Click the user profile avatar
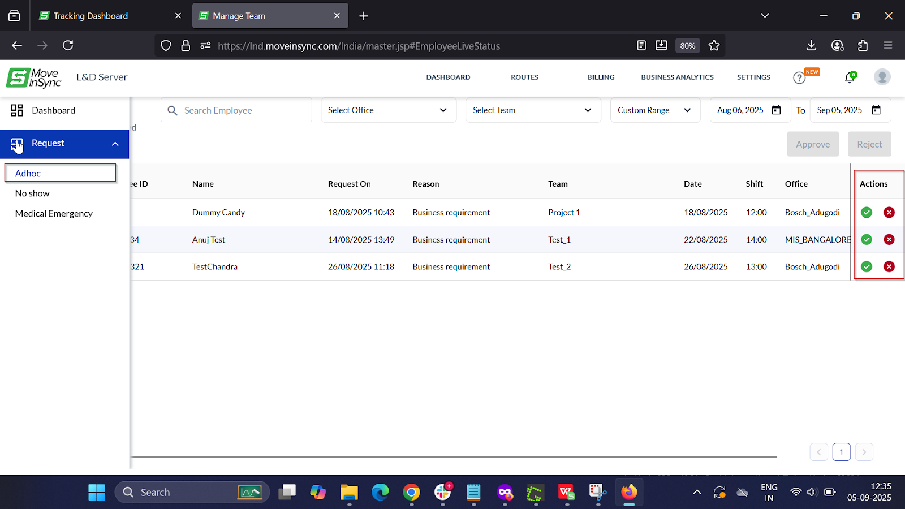The width and height of the screenshot is (905, 509). (882, 77)
